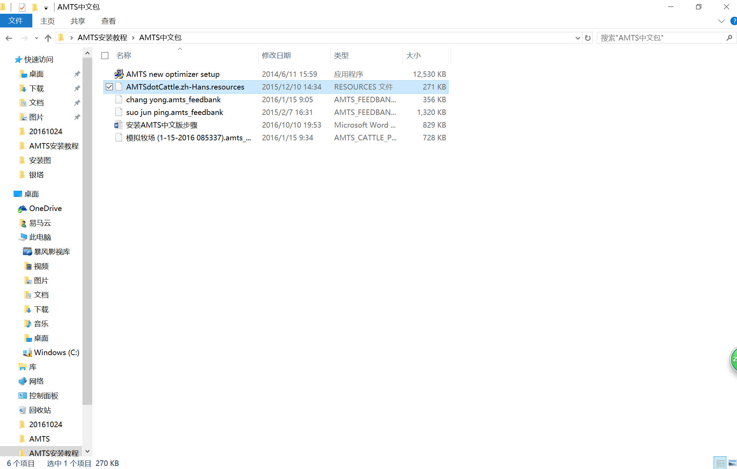
Task: Open 此电脑 in the navigation pane
Action: coord(40,237)
